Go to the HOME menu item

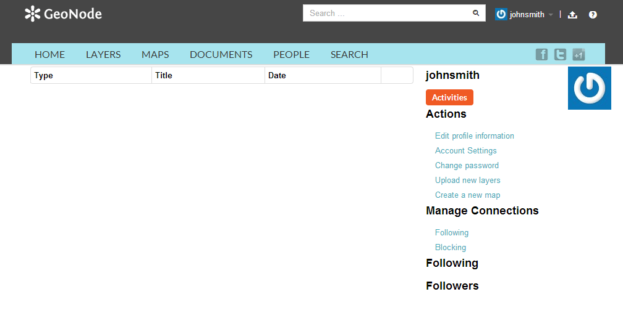point(49,54)
